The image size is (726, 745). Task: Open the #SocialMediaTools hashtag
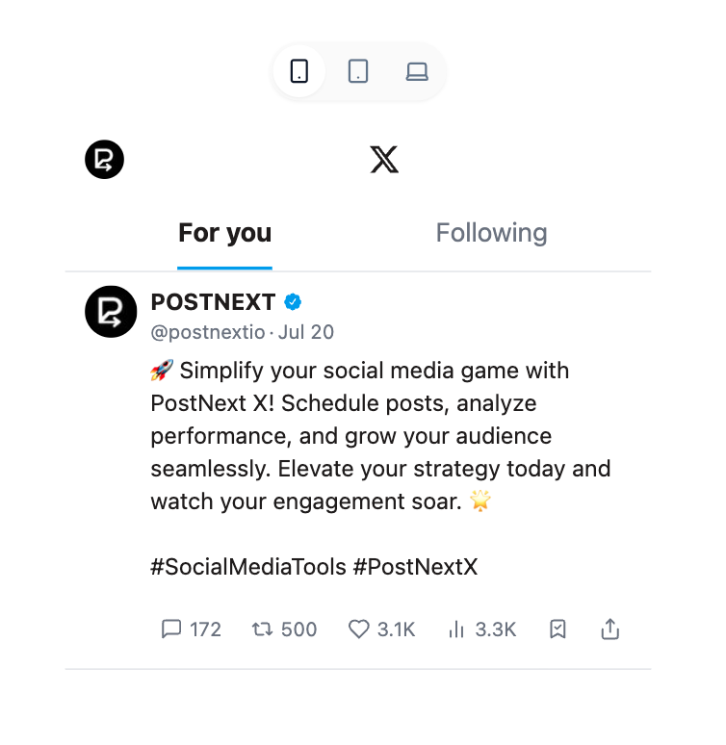pos(248,567)
